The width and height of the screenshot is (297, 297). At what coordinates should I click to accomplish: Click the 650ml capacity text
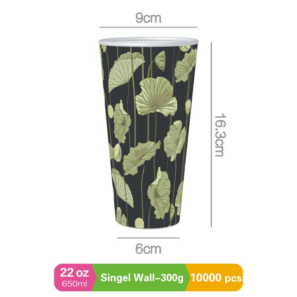[75, 284]
